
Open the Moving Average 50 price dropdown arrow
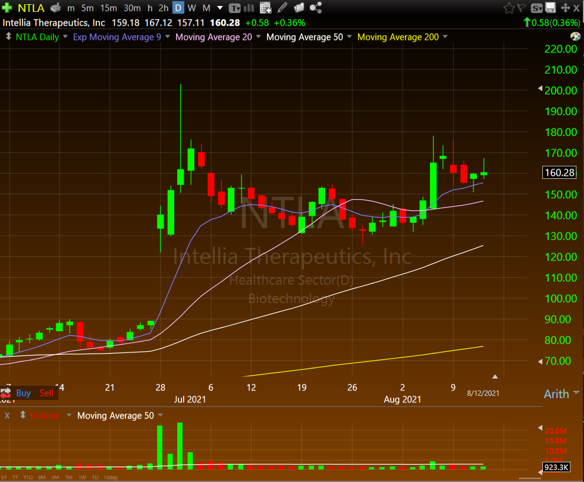tap(349, 36)
